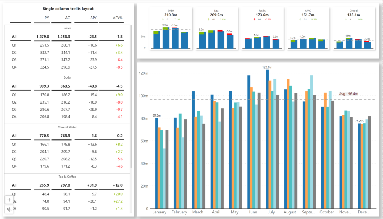Select the small visual icon below the plus button
383x219 pixels.
9,210
